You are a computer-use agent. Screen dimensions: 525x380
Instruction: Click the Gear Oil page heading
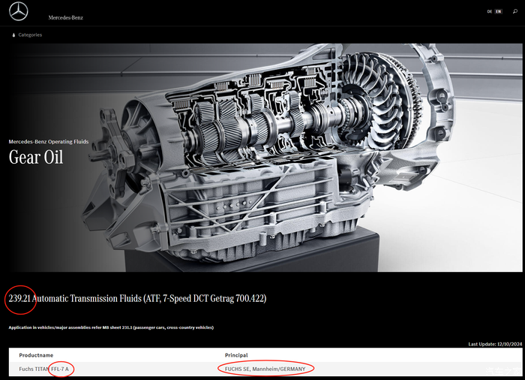pos(36,158)
